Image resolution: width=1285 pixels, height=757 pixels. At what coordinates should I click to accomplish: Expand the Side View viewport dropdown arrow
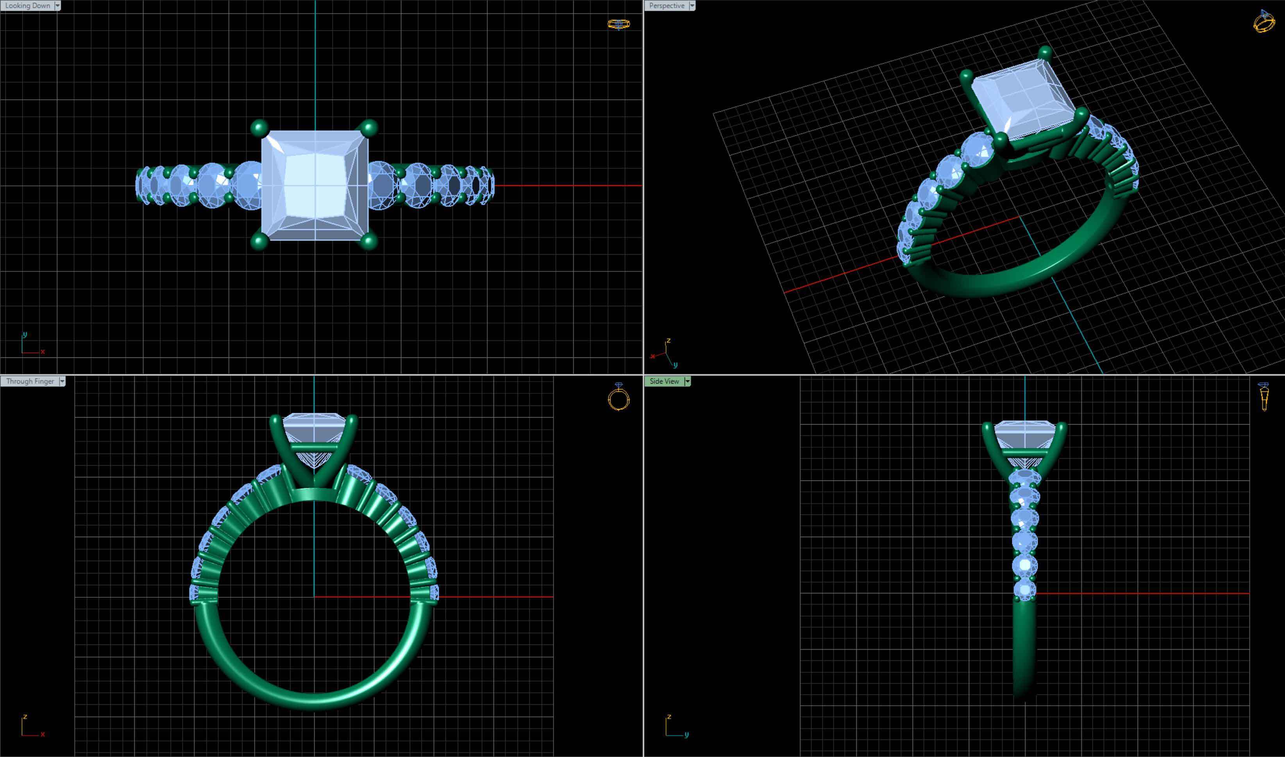pyautogui.click(x=687, y=381)
